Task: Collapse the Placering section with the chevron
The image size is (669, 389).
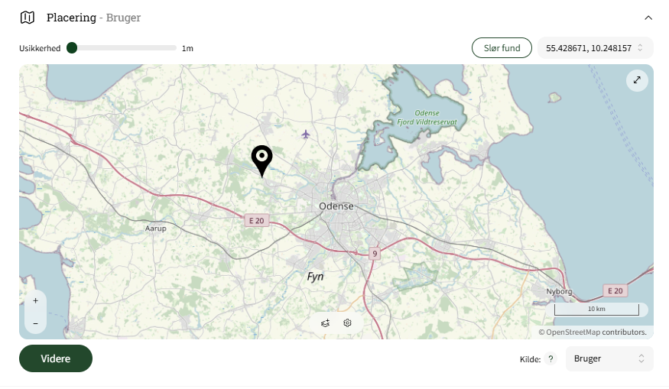Action: click(648, 18)
